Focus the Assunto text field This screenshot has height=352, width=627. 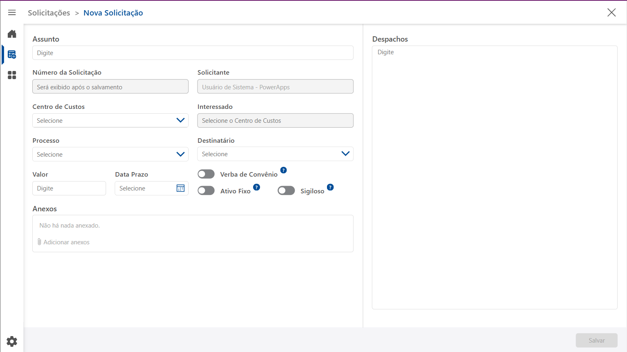[x=193, y=53]
